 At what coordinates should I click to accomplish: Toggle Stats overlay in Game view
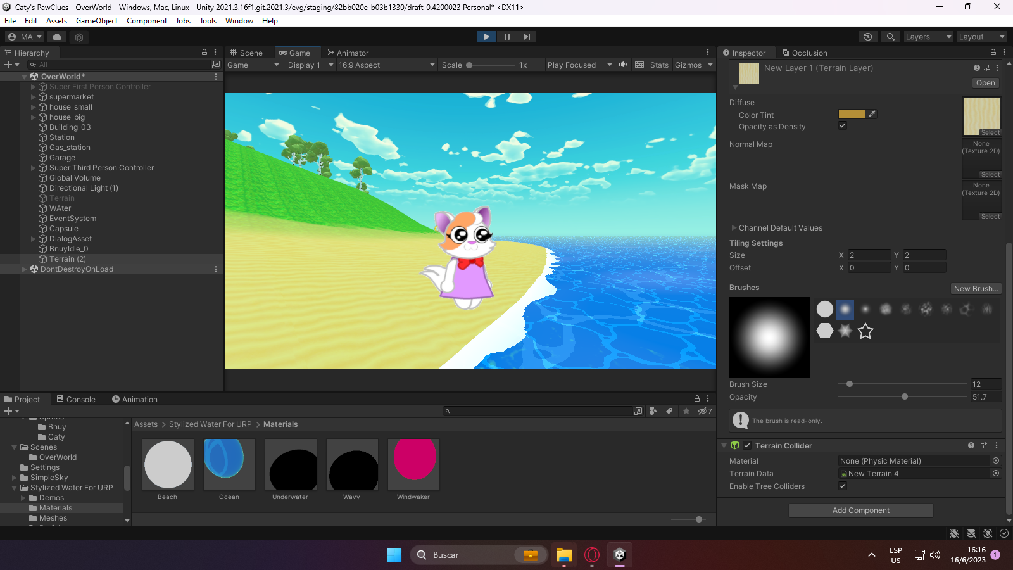pos(659,65)
